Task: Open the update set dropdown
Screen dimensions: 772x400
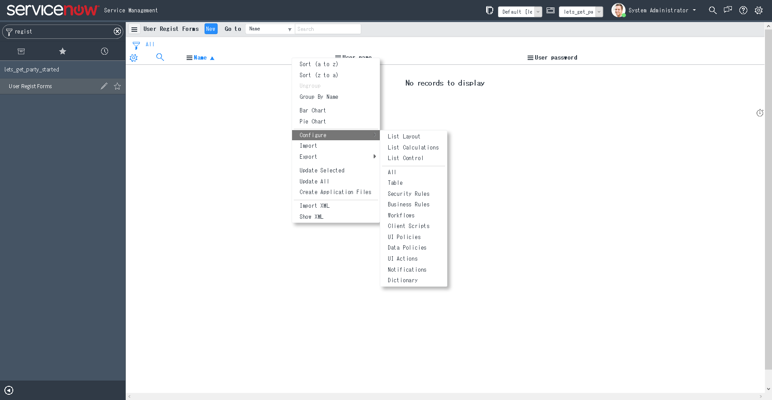Action: [x=520, y=11]
